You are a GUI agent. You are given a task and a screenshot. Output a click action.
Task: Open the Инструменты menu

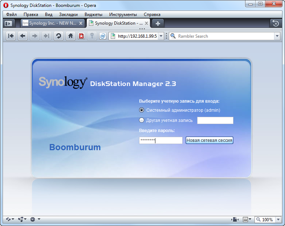click(123, 15)
